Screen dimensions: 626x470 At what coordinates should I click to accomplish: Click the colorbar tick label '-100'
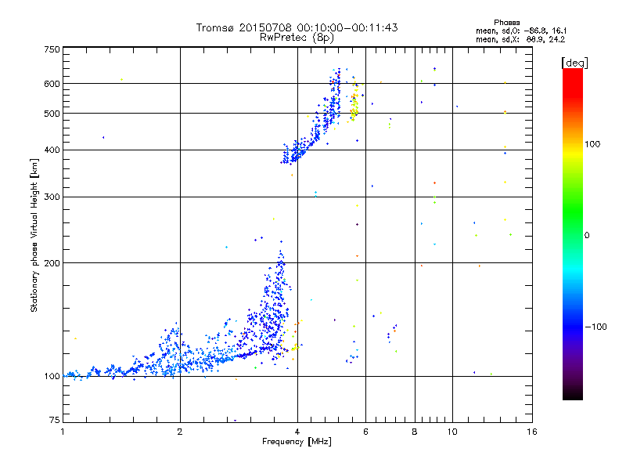[596, 327]
